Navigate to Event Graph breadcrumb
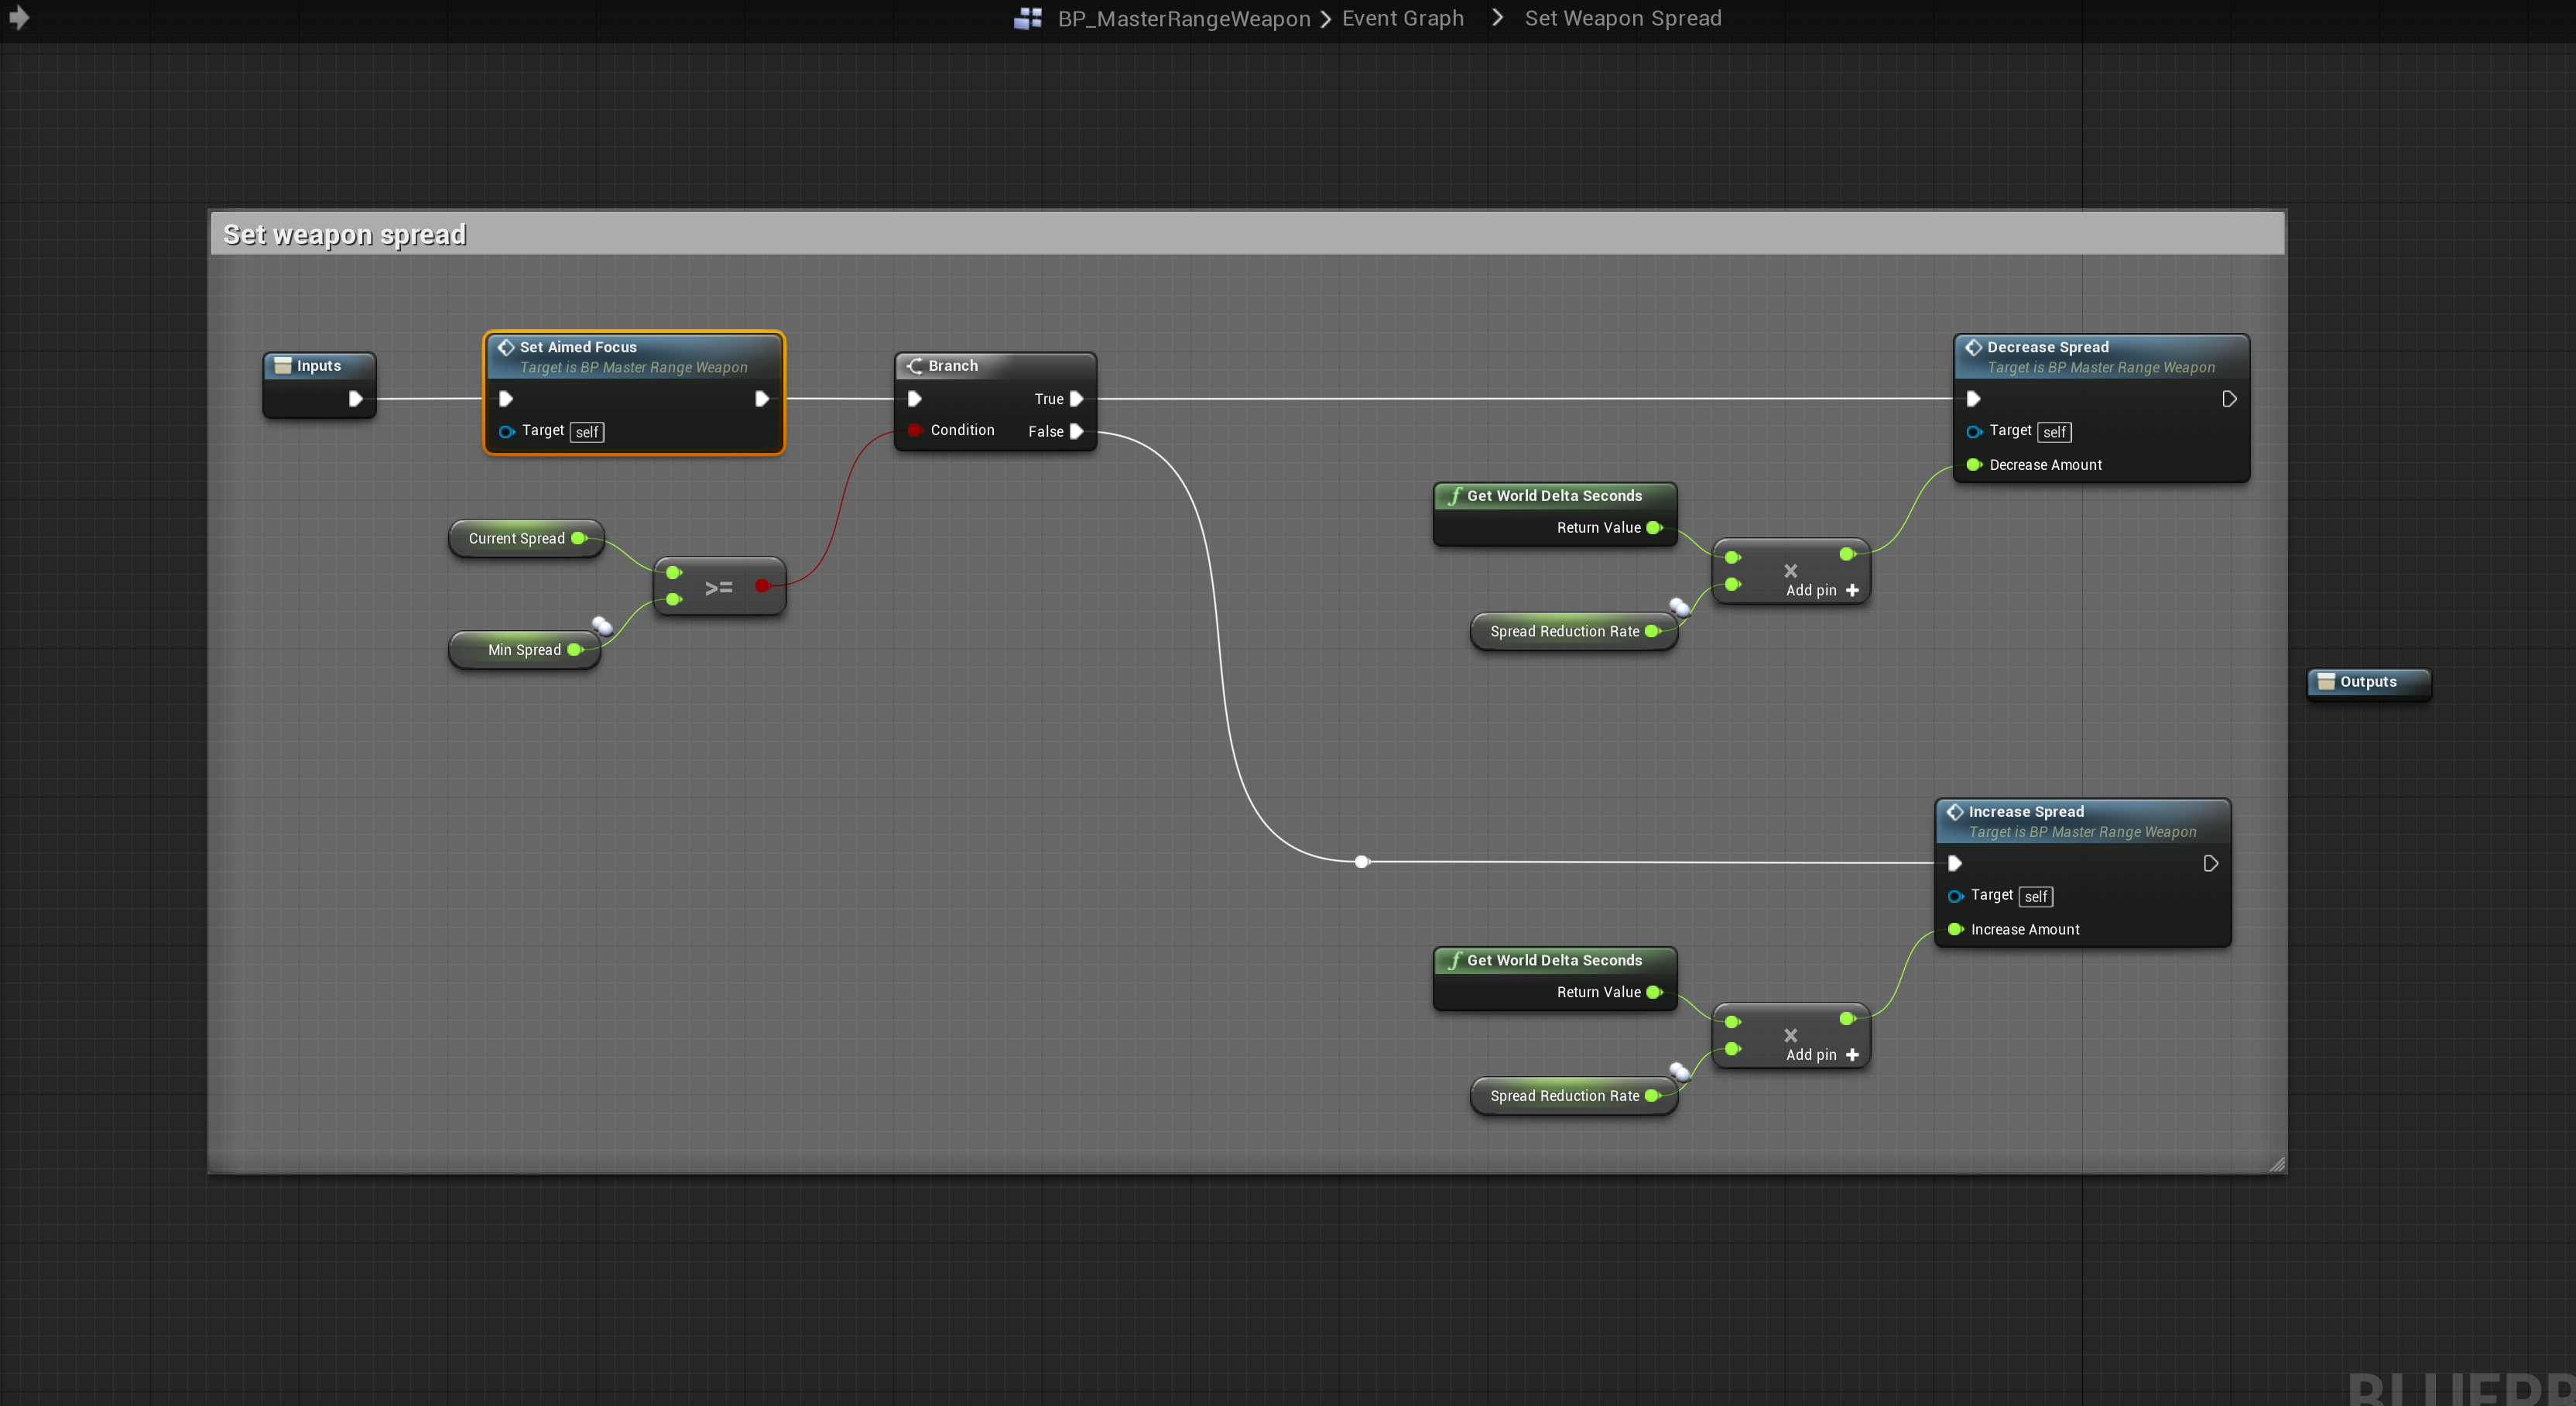Viewport: 2576px width, 1406px height. (x=1402, y=19)
